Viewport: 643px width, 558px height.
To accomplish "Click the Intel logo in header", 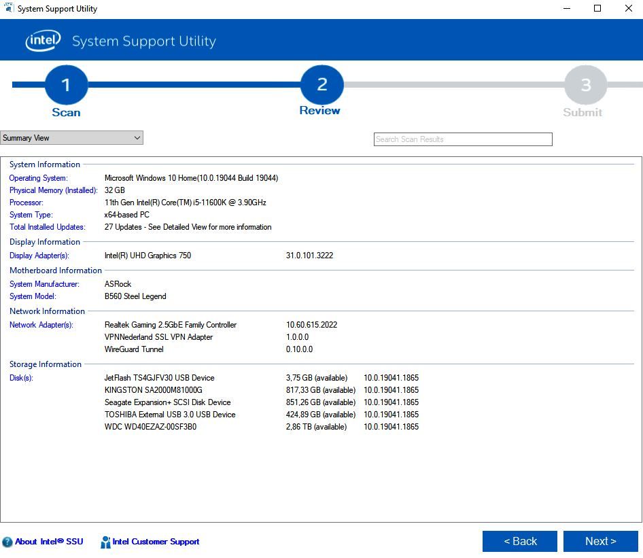I will [x=43, y=40].
